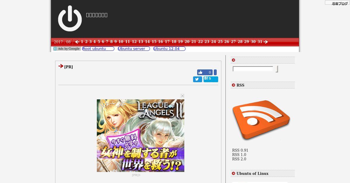Select calendar day 3
The height and width of the screenshot is (183, 350).
pos(90,42)
